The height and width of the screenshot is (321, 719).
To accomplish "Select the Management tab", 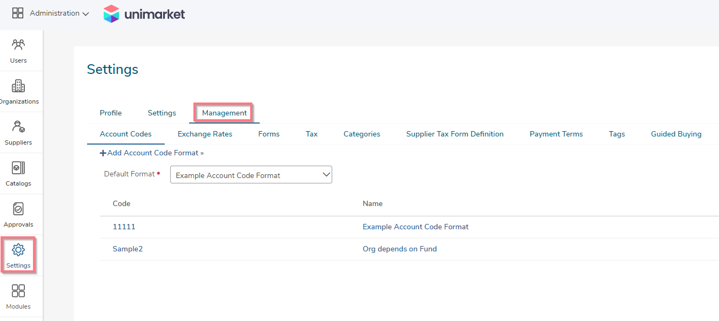I will point(224,113).
